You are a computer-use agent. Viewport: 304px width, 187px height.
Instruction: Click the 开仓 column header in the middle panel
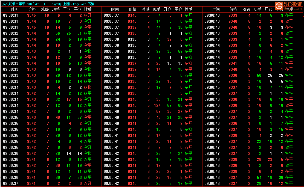167,10
